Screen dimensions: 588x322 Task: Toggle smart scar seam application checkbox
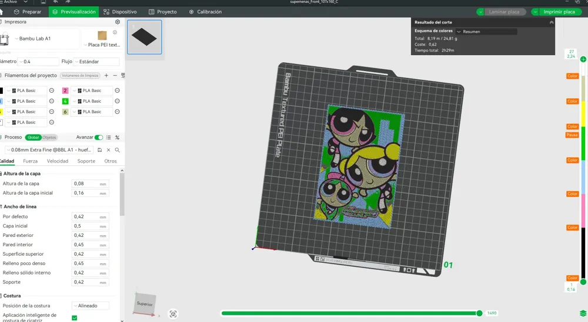pyautogui.click(x=74, y=318)
